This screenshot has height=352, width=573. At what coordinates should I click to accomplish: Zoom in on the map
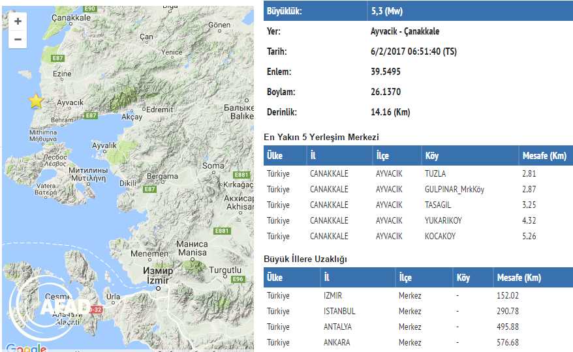coord(18,22)
